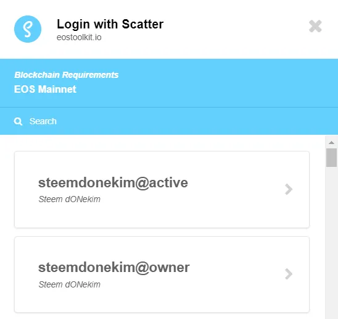Viewport: 338px width, 319px height.
Task: Select the steemdonekim@owner account
Action: click(162, 274)
